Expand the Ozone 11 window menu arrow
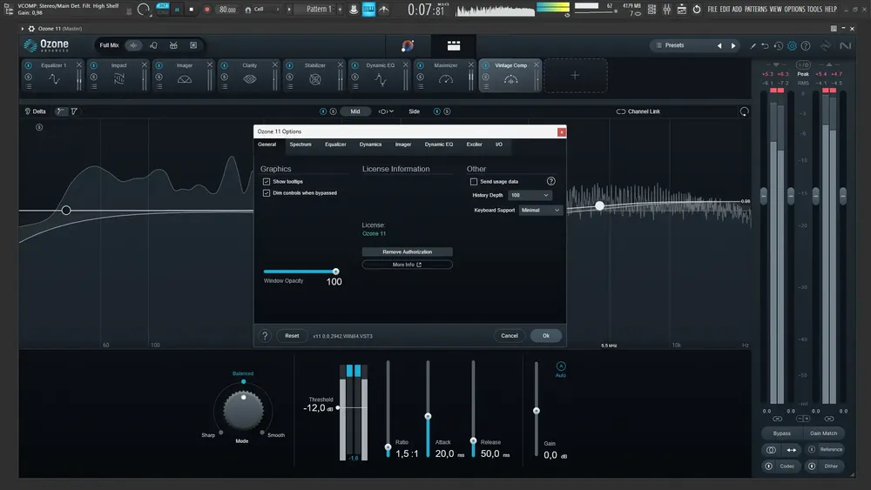Image resolution: width=871 pixels, height=490 pixels. pyautogui.click(x=23, y=29)
